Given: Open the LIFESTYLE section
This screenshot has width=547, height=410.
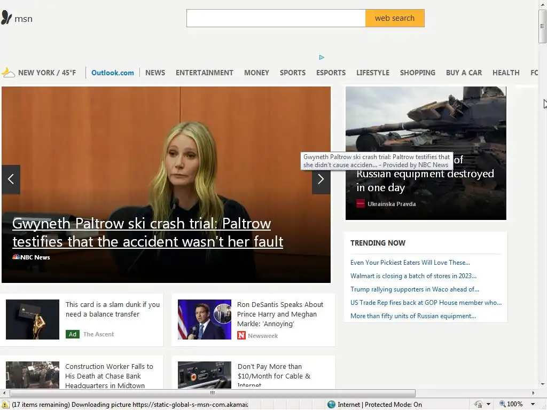Looking at the screenshot, I should (373, 73).
